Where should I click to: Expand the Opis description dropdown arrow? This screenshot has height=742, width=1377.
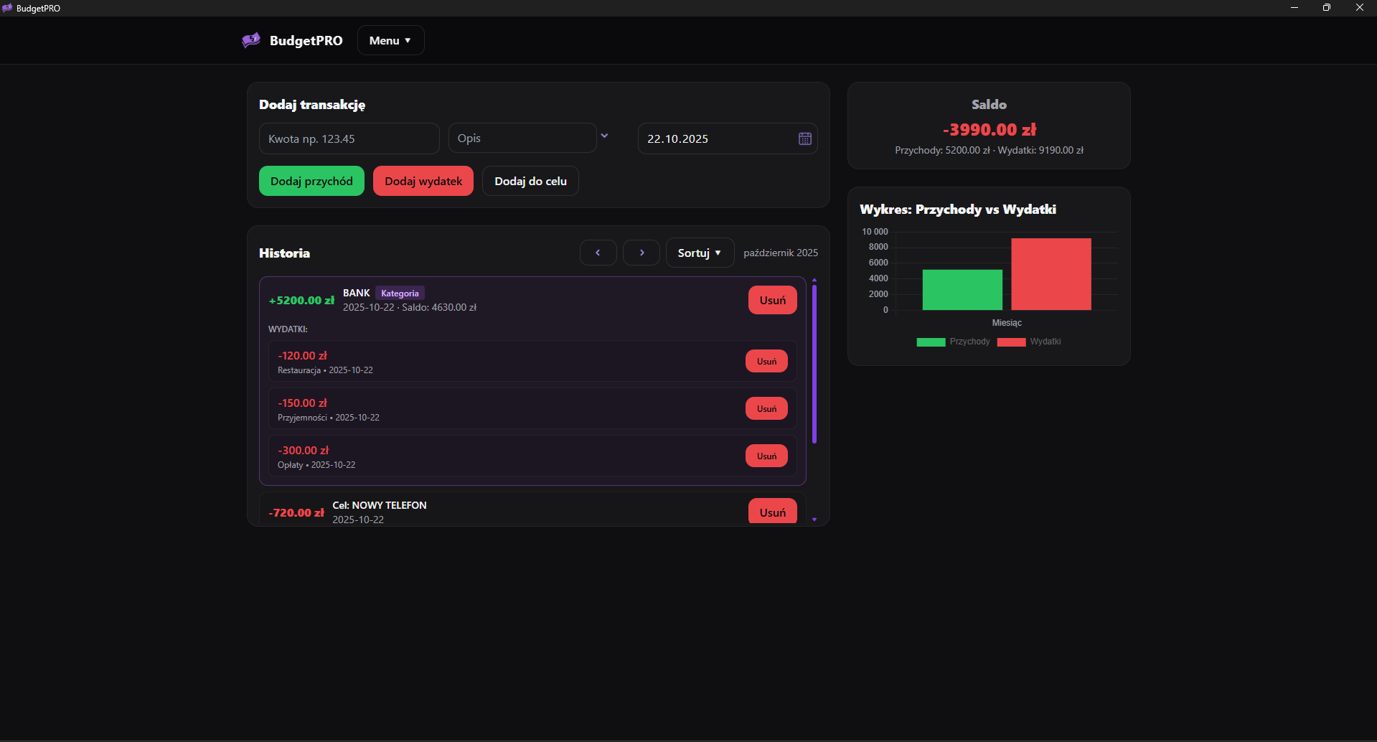pos(604,136)
